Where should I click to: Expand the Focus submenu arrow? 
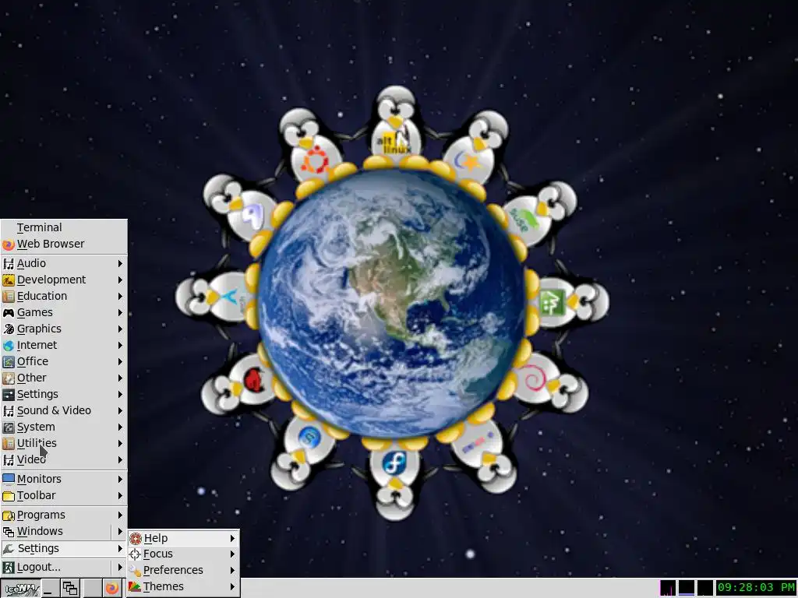[232, 554]
